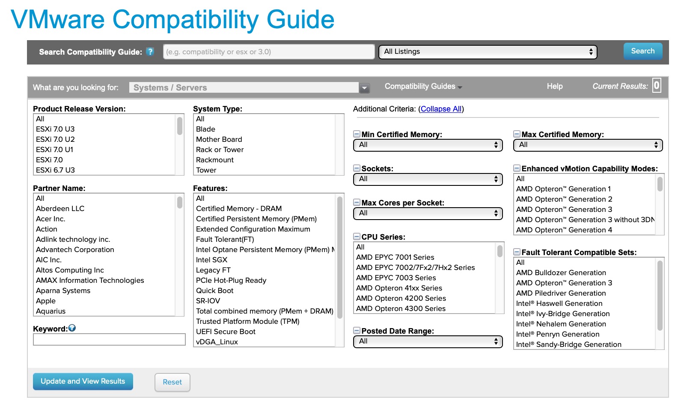
Task: Open the Help menu item
Action: click(x=555, y=86)
